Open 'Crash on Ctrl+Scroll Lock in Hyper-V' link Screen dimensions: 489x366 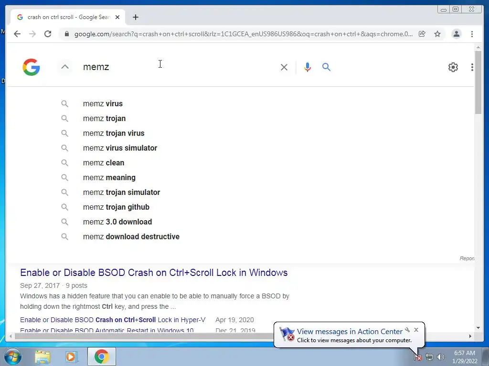pyautogui.click(x=113, y=320)
